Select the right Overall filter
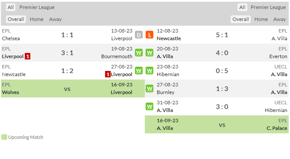 click(x=240, y=19)
